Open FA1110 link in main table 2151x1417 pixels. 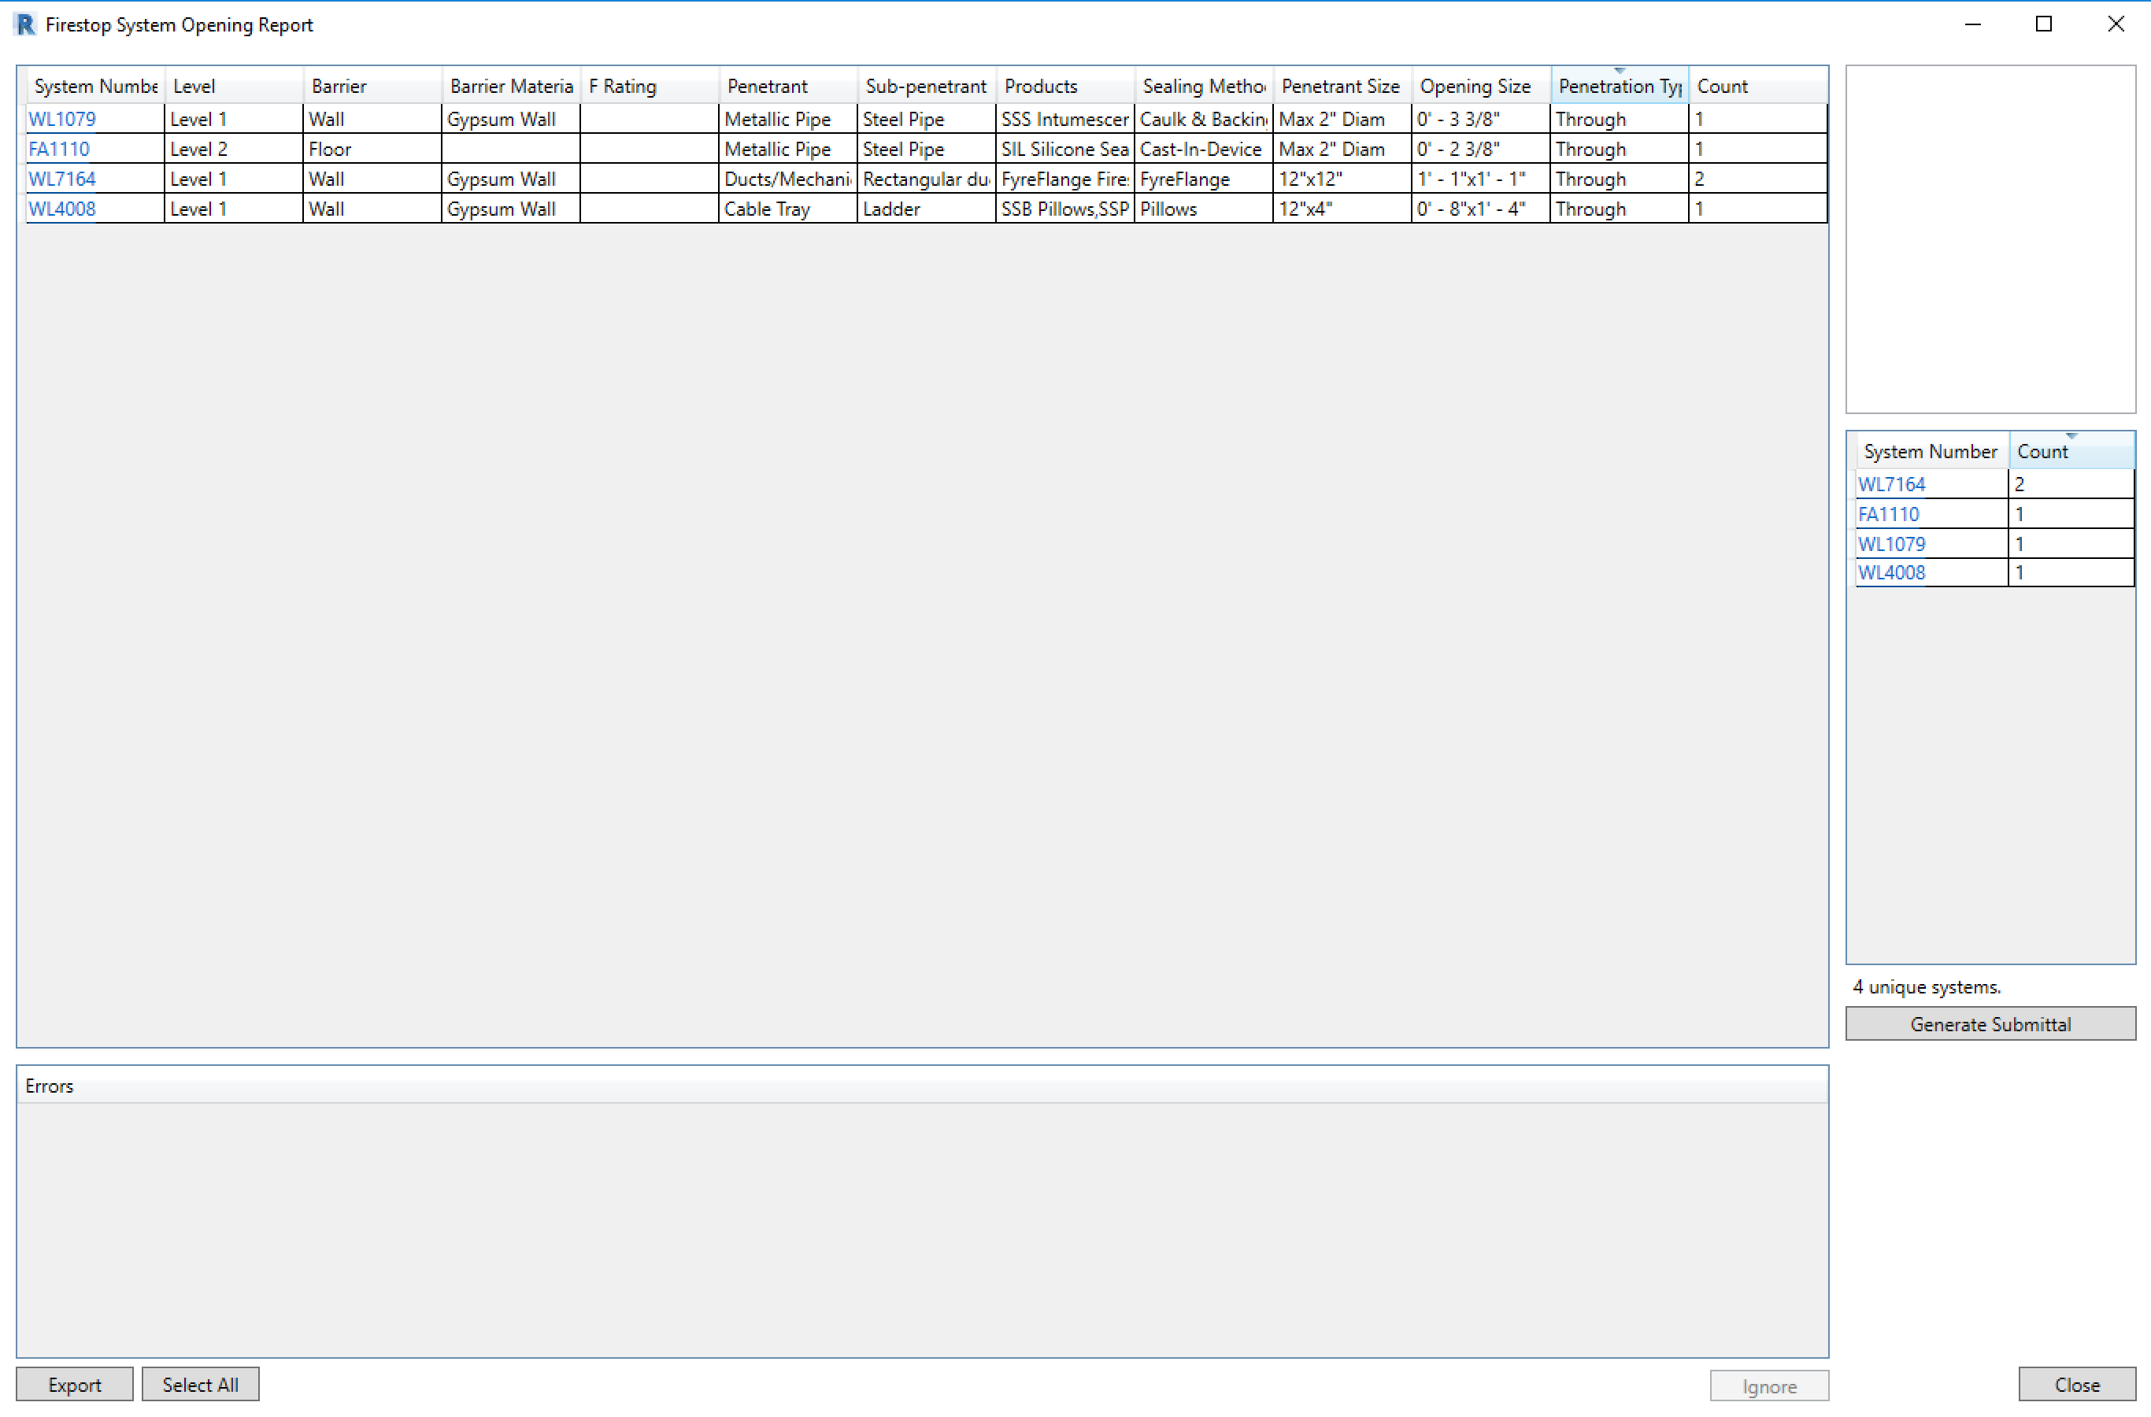(x=59, y=149)
